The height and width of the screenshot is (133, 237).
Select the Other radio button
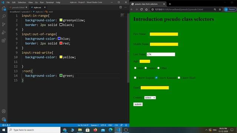(158, 68)
